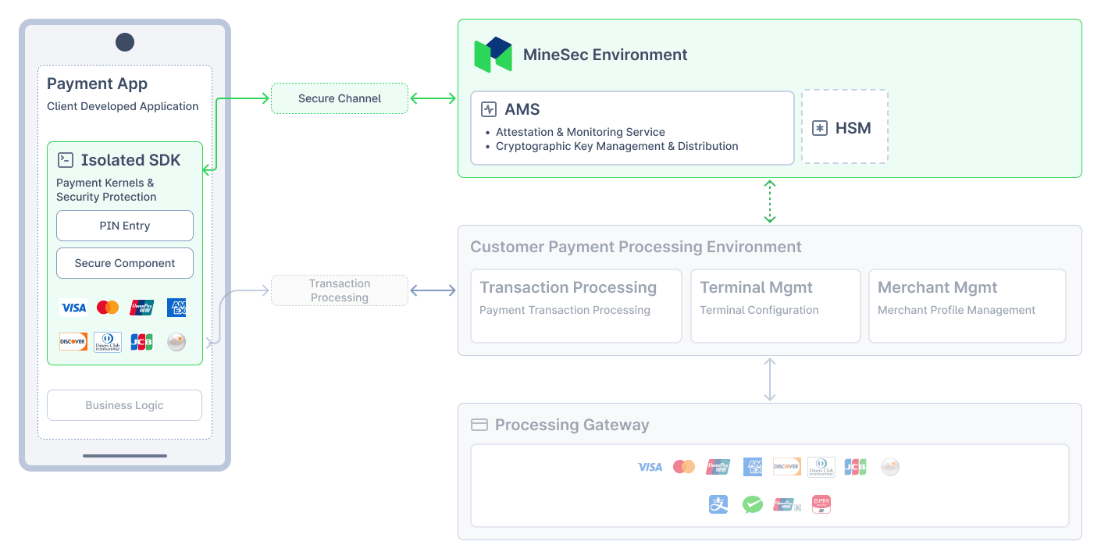Click the Business Logic box

click(125, 405)
